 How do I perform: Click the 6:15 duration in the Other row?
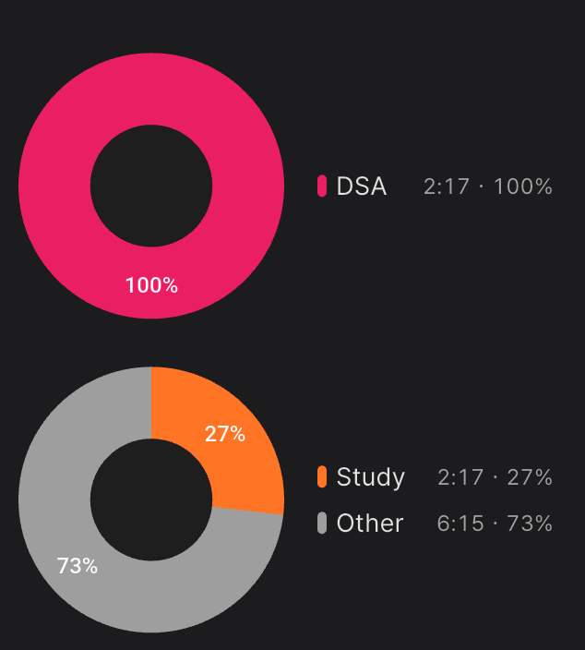click(x=460, y=524)
